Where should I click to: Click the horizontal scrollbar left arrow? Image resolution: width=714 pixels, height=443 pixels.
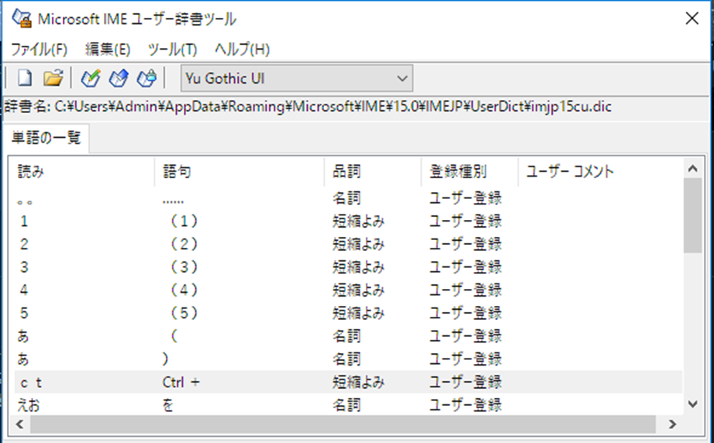point(19,424)
